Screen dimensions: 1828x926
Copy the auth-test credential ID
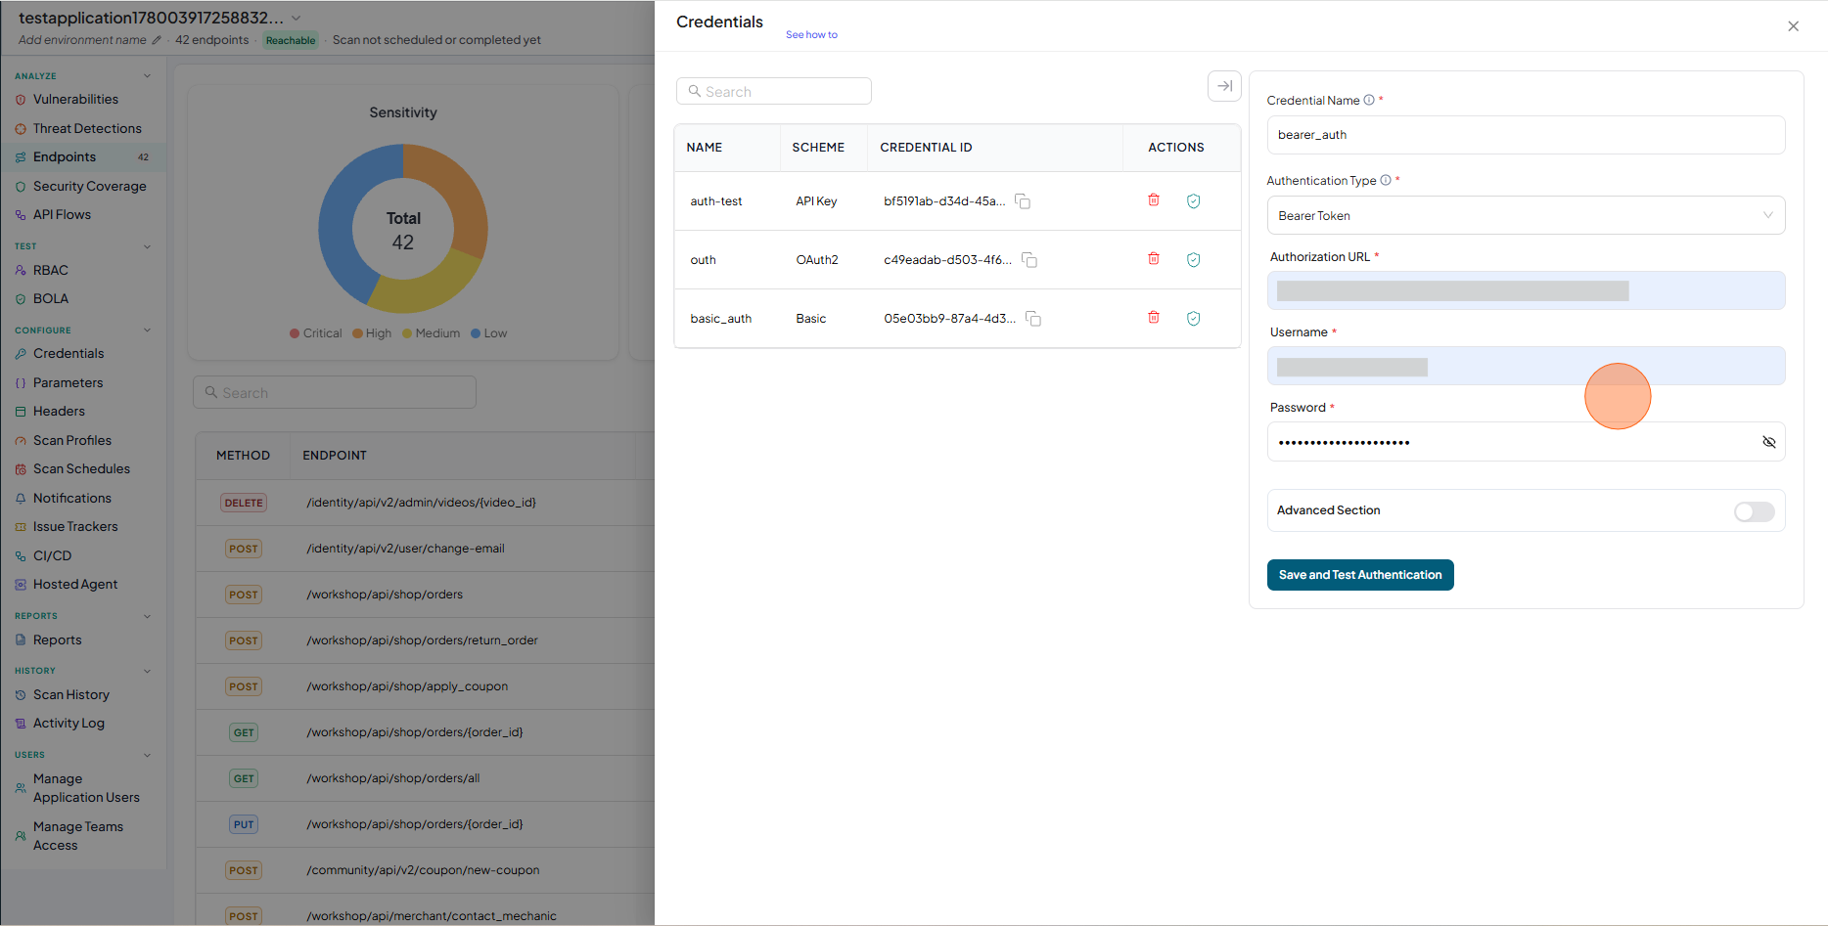point(1023,201)
